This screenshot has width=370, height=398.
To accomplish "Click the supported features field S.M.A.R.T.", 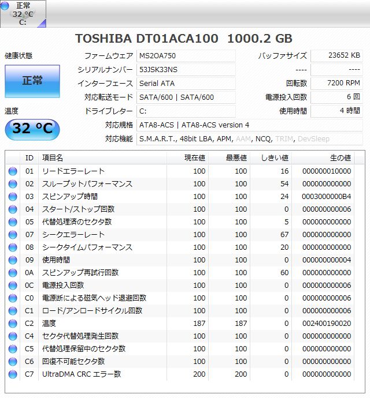I will pyautogui.click(x=250, y=139).
